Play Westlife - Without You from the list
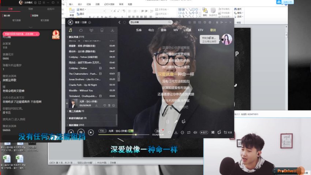 (x=81, y=90)
